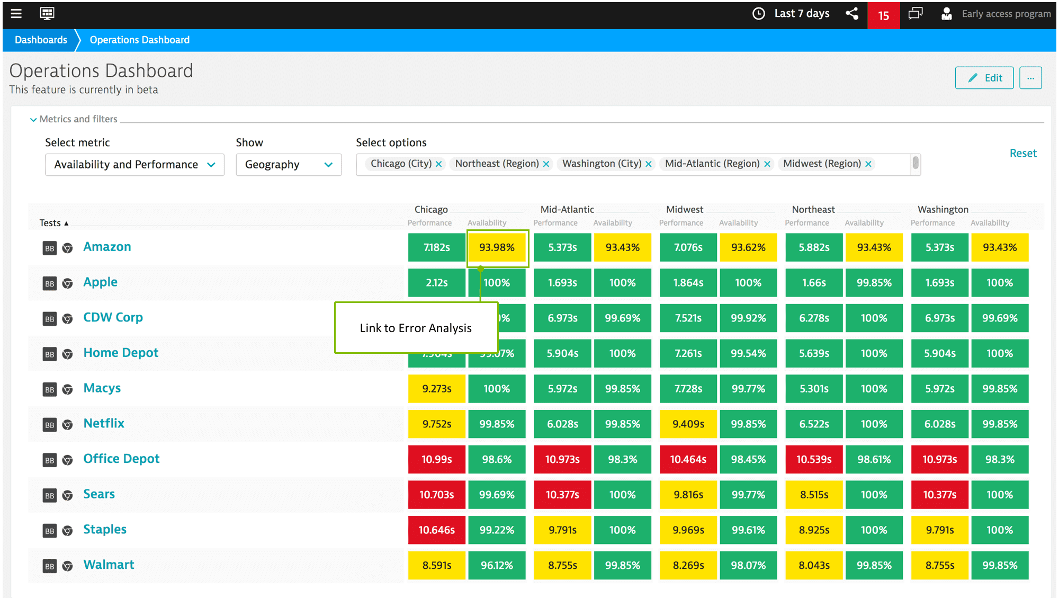The width and height of the screenshot is (1059, 598).
Task: Click the BB badge icon beside Apple
Action: pyautogui.click(x=50, y=284)
